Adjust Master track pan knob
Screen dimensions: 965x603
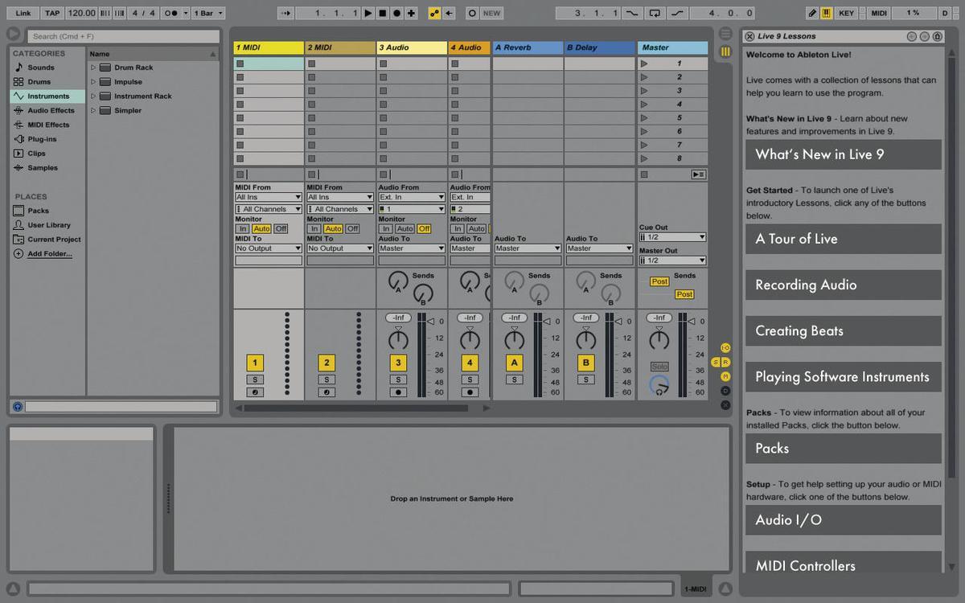click(x=659, y=339)
